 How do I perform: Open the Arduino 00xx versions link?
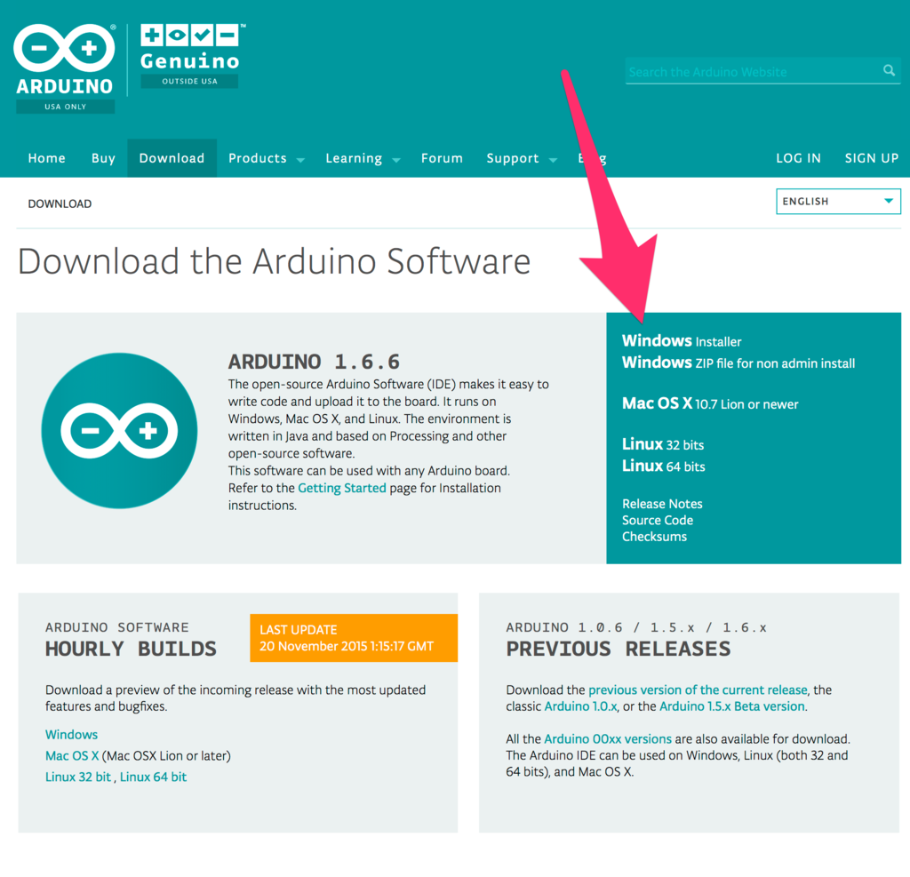608,739
